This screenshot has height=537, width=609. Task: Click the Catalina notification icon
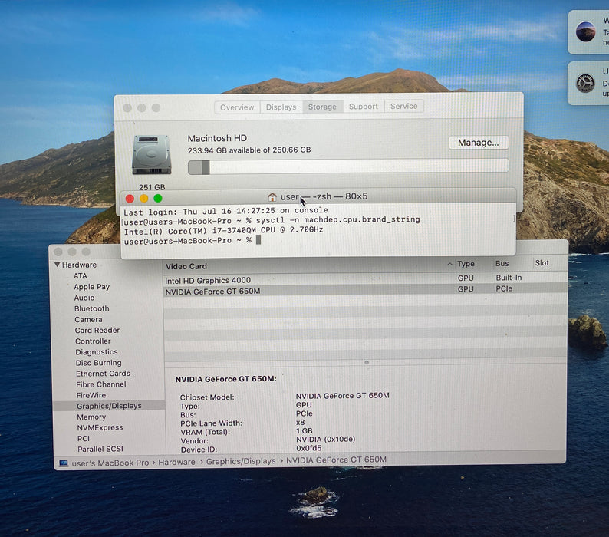coord(585,32)
